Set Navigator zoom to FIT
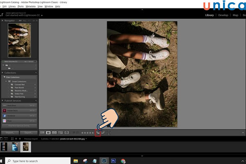This screenshot has width=246, height=164. tap(20, 20)
